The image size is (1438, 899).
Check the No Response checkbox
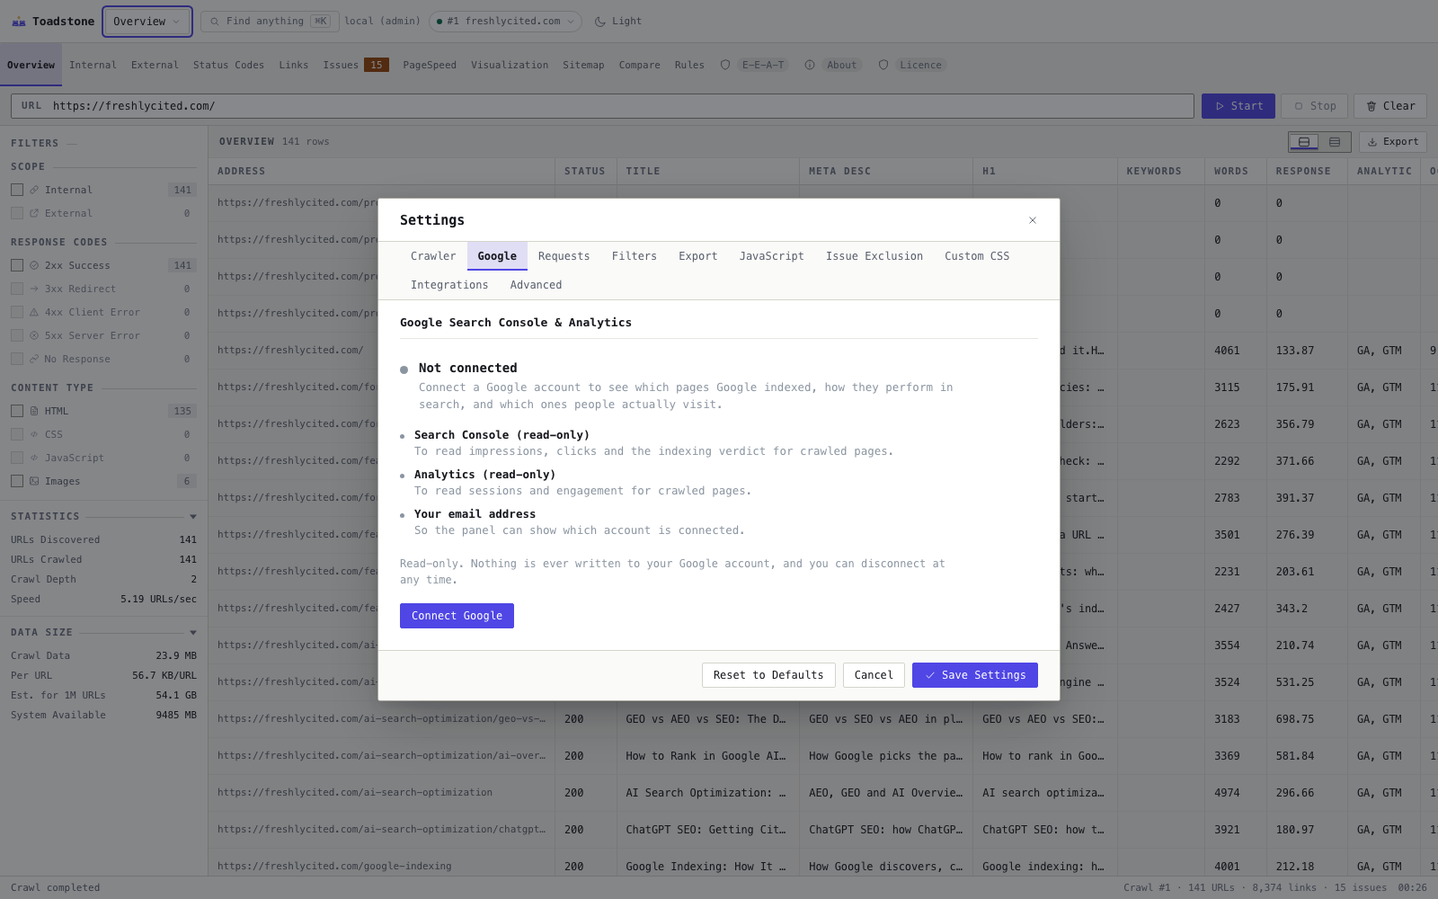17,359
